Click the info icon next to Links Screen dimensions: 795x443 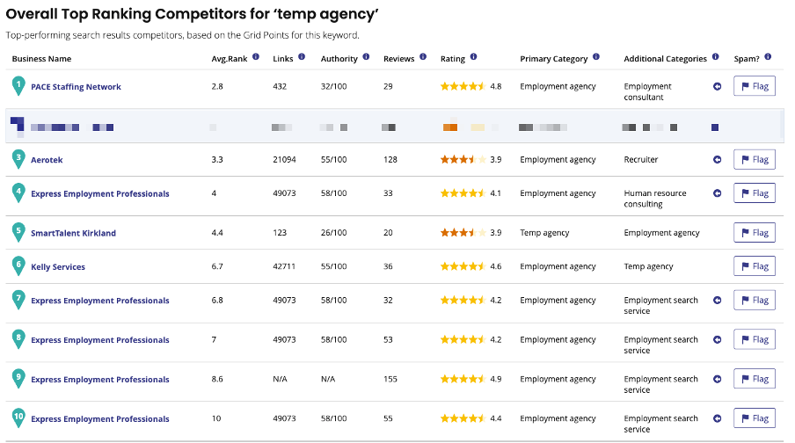pos(302,57)
